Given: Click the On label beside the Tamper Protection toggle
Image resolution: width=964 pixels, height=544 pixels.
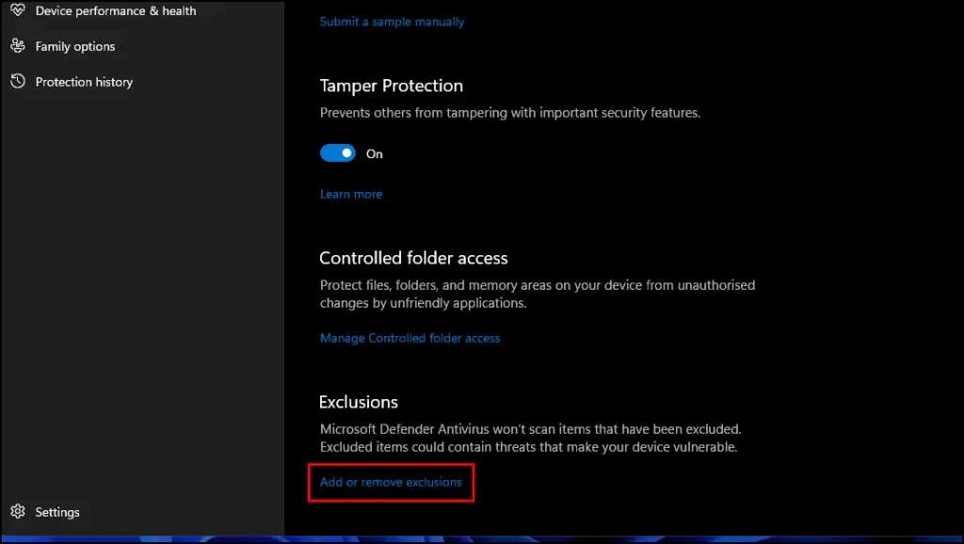Looking at the screenshot, I should pyautogui.click(x=375, y=154).
